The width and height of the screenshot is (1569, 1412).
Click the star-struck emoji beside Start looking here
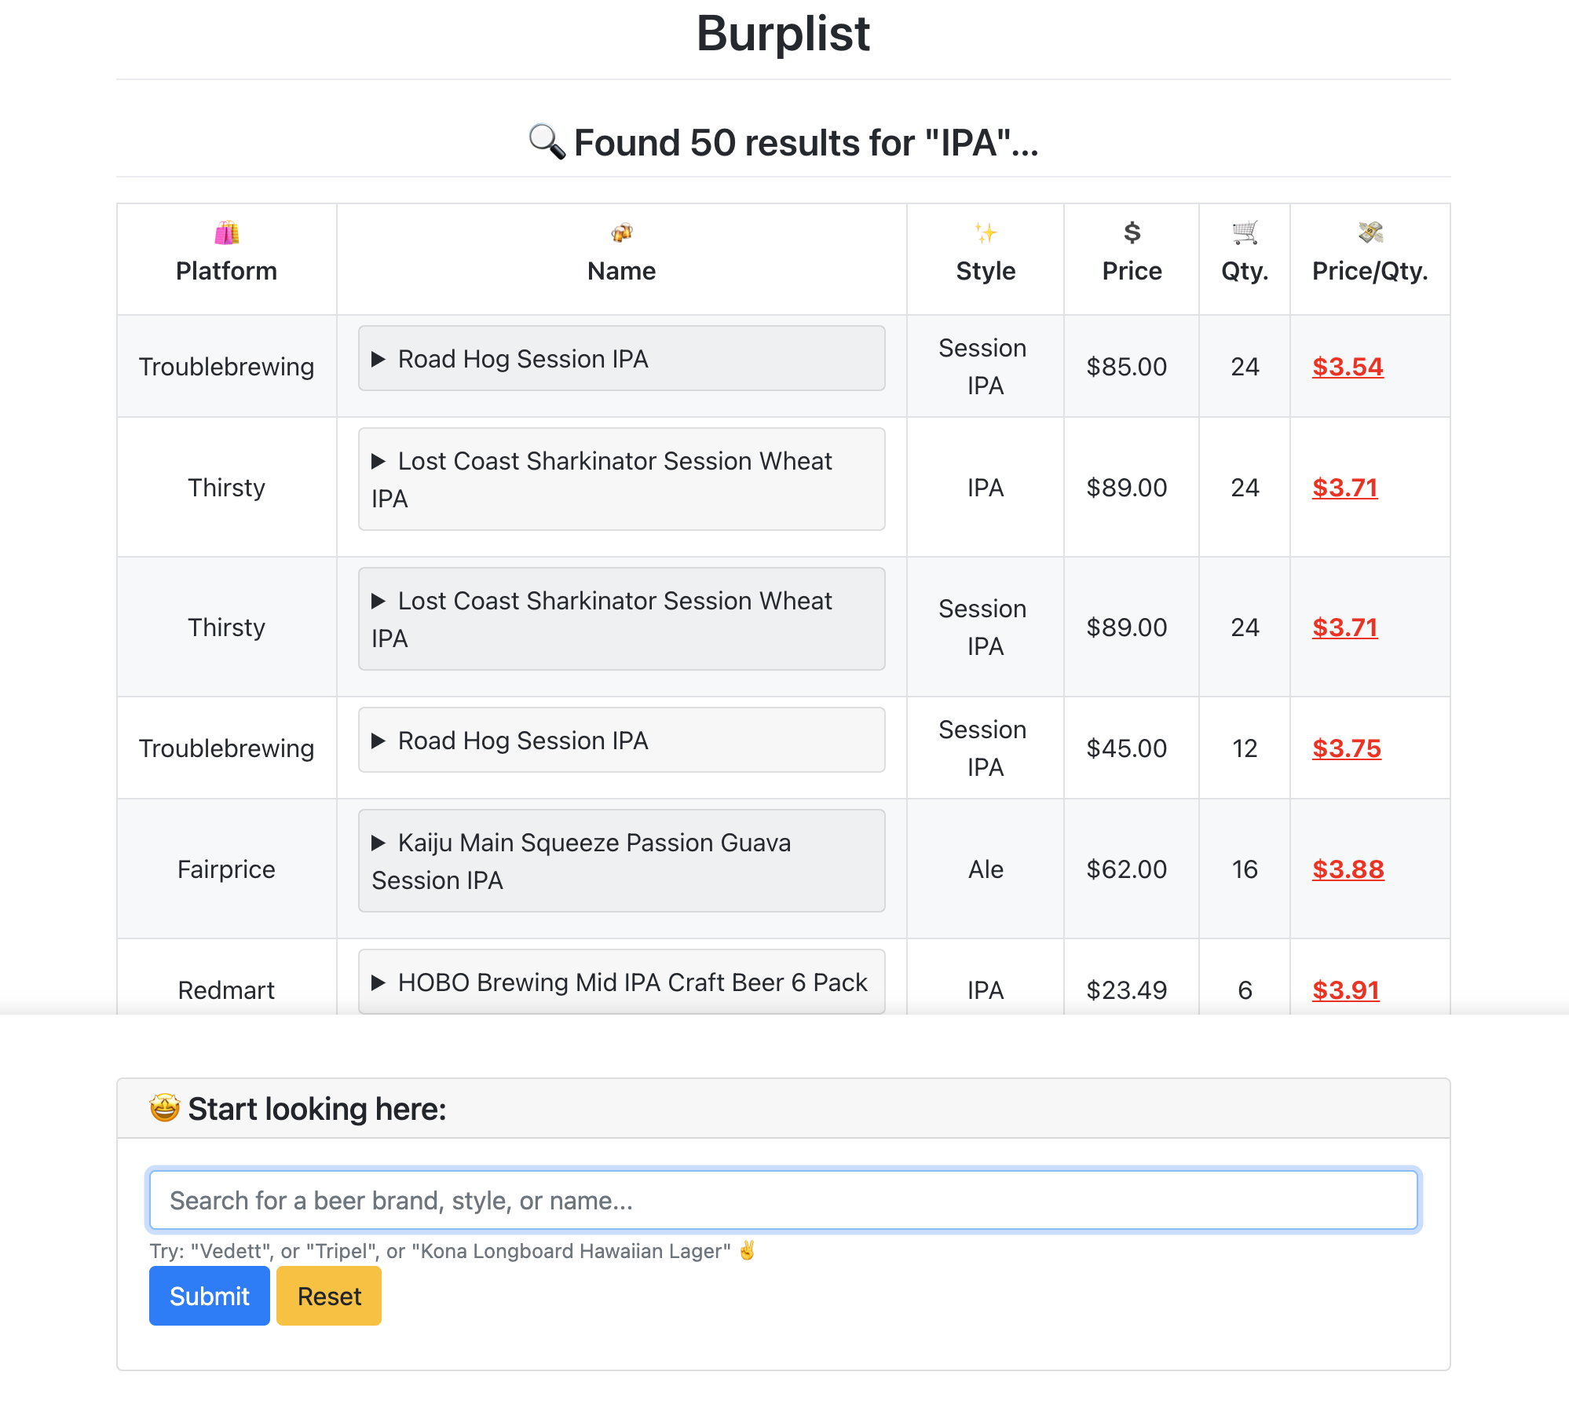click(x=163, y=1108)
